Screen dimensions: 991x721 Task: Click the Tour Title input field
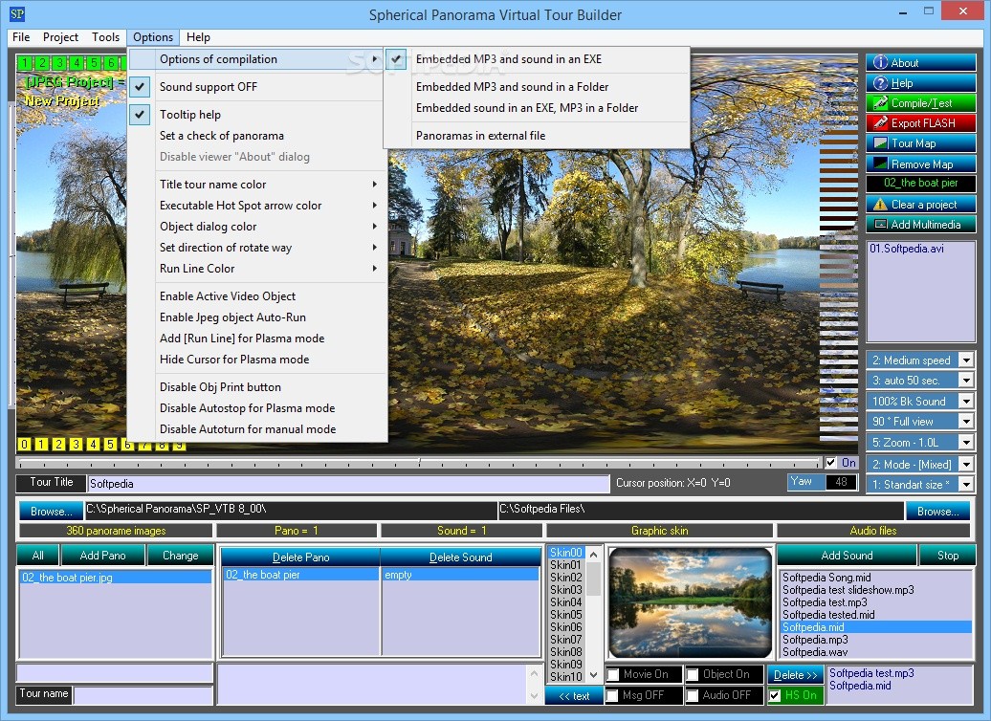(349, 484)
